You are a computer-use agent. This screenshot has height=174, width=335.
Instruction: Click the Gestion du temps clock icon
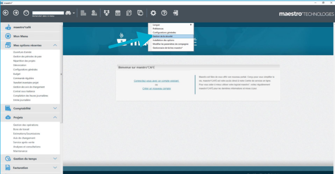8,158
